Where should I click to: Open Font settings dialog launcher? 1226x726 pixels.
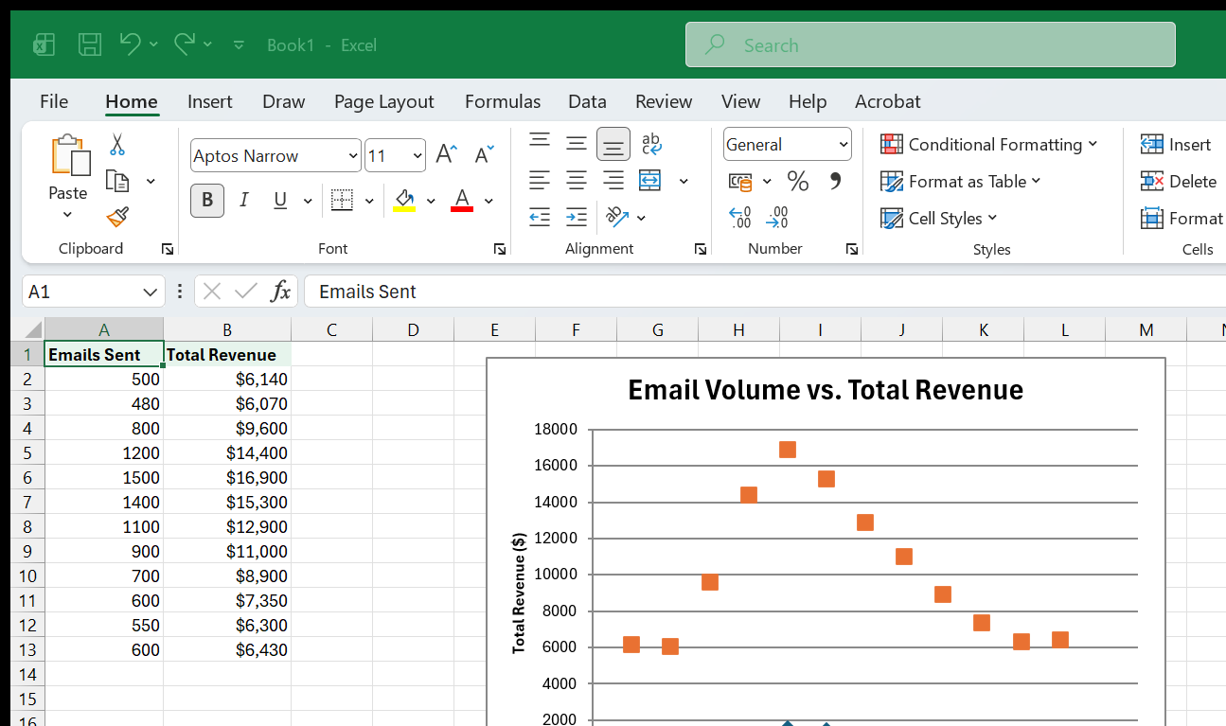pyautogui.click(x=499, y=249)
